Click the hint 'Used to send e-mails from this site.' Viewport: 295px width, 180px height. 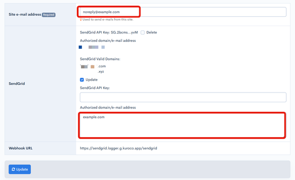coord(108,19)
